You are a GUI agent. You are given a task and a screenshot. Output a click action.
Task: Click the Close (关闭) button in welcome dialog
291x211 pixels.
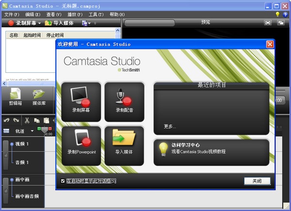[x=257, y=181]
